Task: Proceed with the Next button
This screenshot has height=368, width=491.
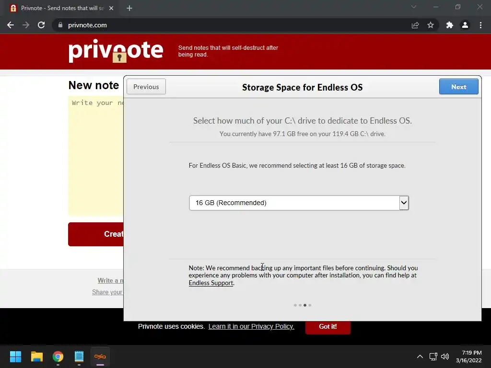Action: pyautogui.click(x=459, y=87)
